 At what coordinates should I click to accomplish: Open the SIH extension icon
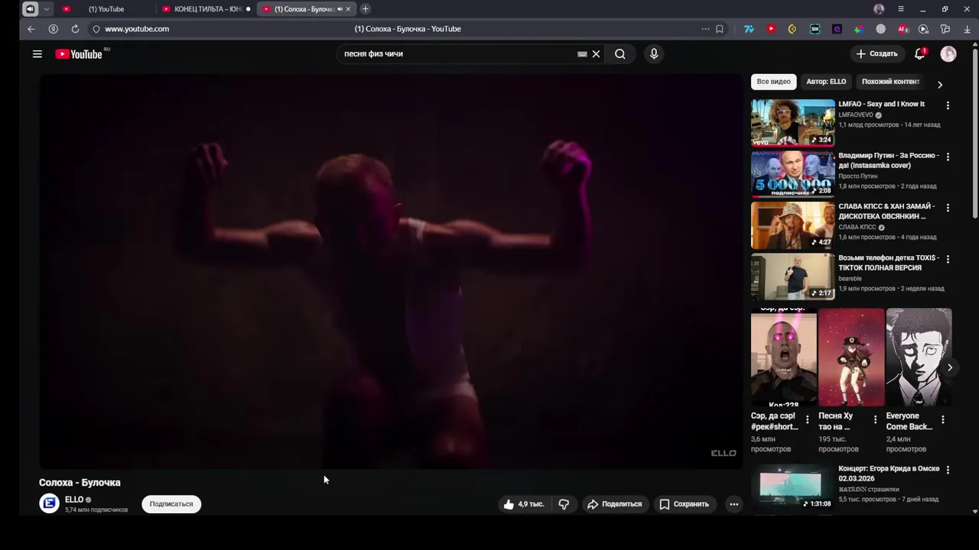815,29
